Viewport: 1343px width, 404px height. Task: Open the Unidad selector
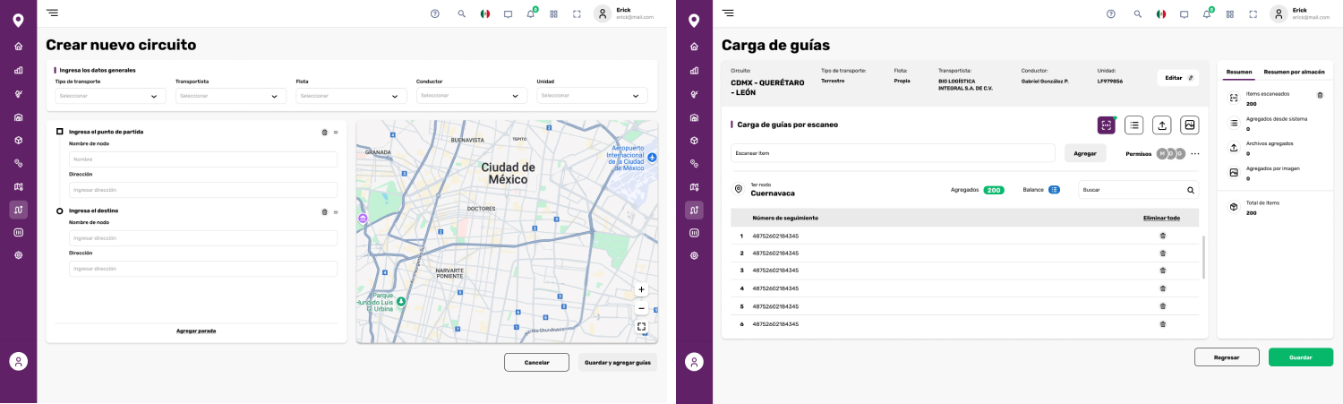592,96
